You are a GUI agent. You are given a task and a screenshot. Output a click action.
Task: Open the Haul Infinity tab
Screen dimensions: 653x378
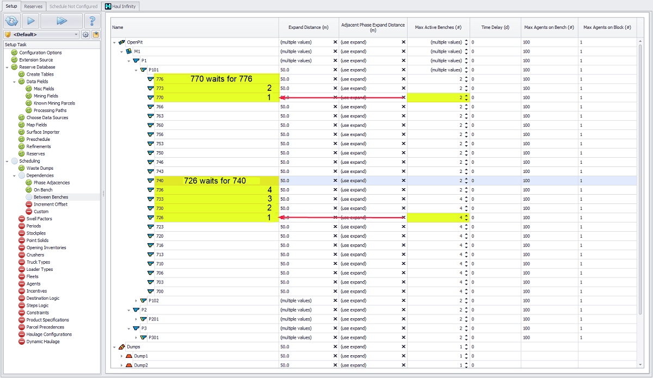tap(121, 7)
